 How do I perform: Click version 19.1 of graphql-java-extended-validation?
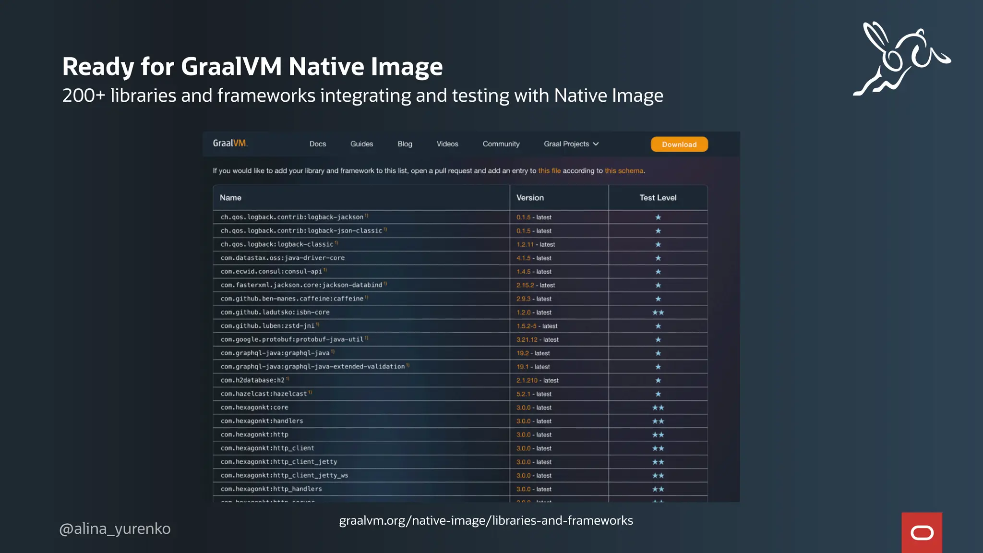[x=522, y=367]
